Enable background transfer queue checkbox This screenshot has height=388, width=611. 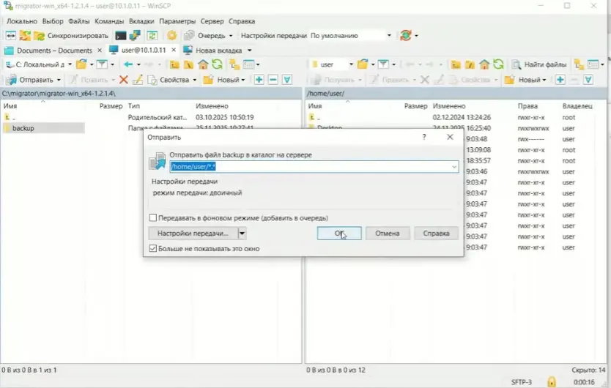(153, 217)
